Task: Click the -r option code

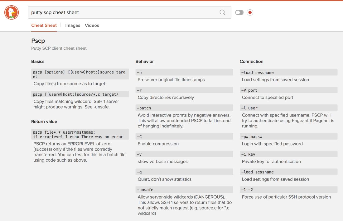Action: pyautogui.click(x=184, y=90)
